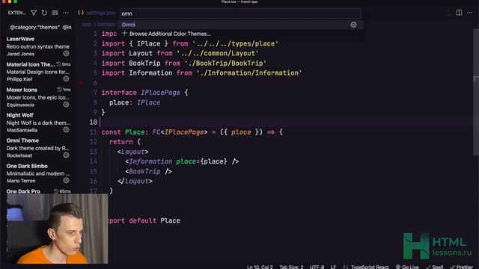The height and width of the screenshot is (269, 479).
Task: Filter extensions with the funnel icon
Action: pos(34,13)
